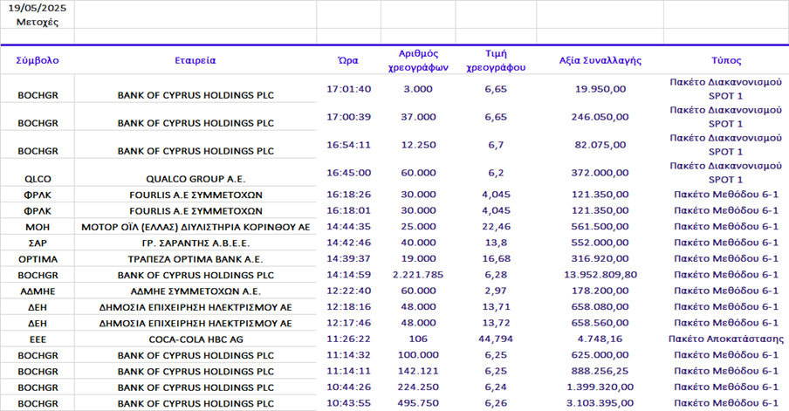This screenshot has width=789, height=411.
Task: Select the Ώρα column header
Action: [x=348, y=60]
